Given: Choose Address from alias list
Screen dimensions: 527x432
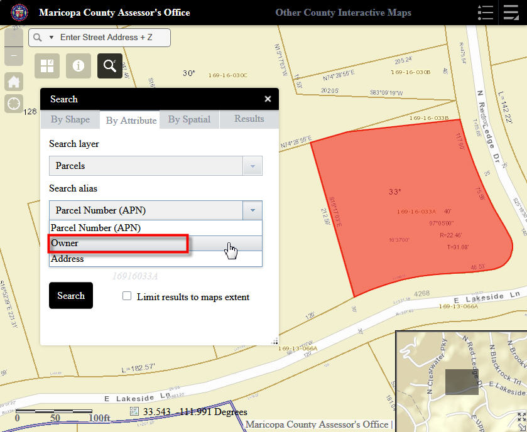Looking at the screenshot, I should coord(156,259).
